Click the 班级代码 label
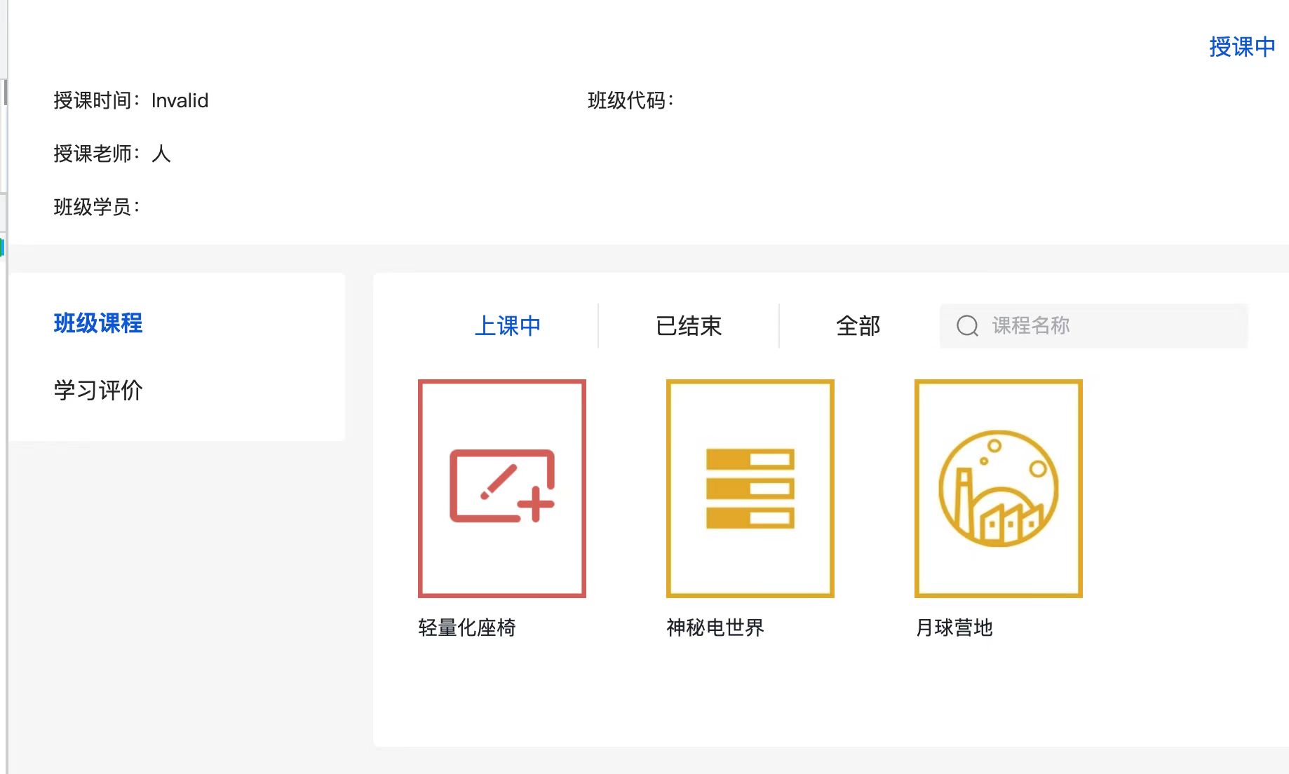The height and width of the screenshot is (774, 1289). [x=630, y=100]
